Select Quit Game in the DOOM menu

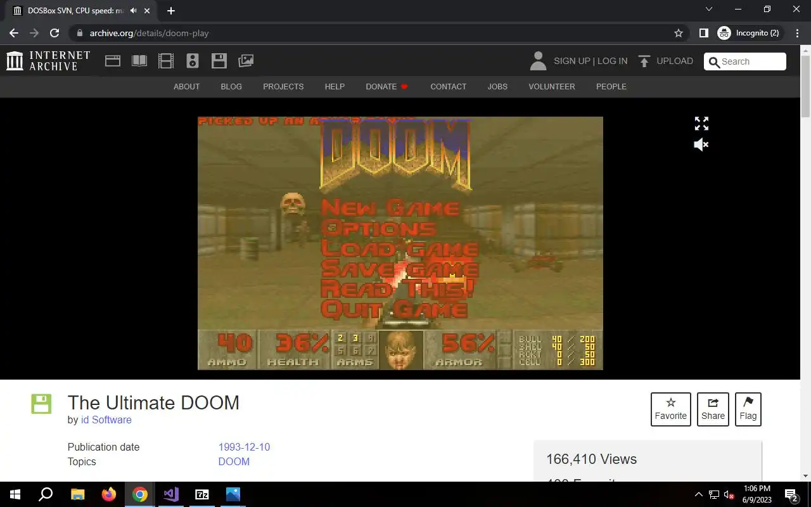(x=395, y=309)
